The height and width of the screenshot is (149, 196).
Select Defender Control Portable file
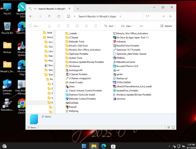click(81, 99)
